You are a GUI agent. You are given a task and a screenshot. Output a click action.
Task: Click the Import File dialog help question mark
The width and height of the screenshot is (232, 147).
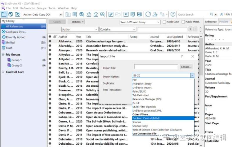(182, 56)
